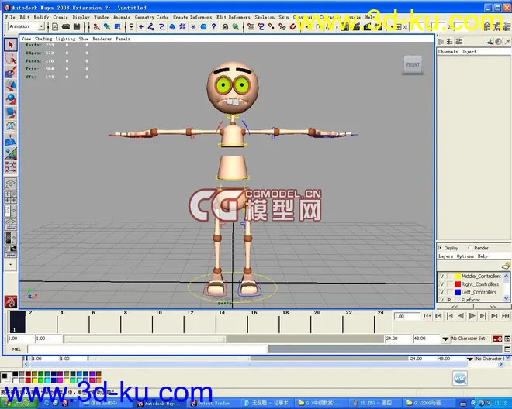Click the yellow Middle_Controllers color swatch
The image size is (512, 409).
pyautogui.click(x=458, y=277)
